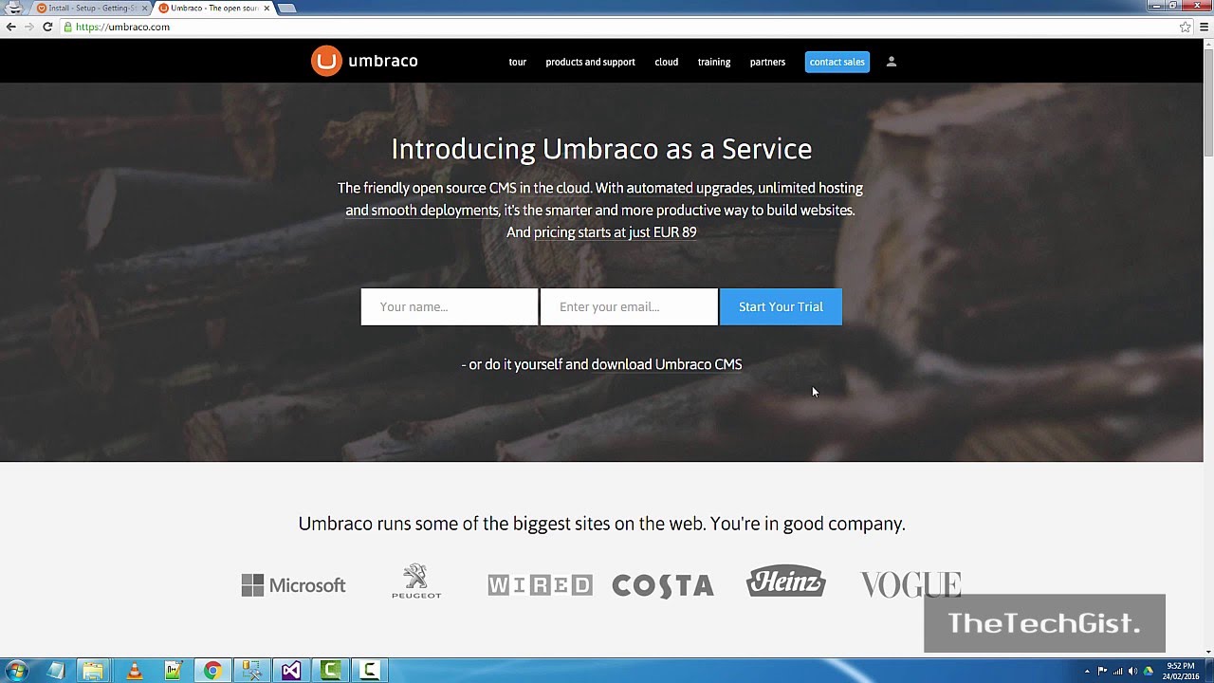Open the Notepad++ taskbar icon
The image size is (1214, 683).
click(x=173, y=671)
